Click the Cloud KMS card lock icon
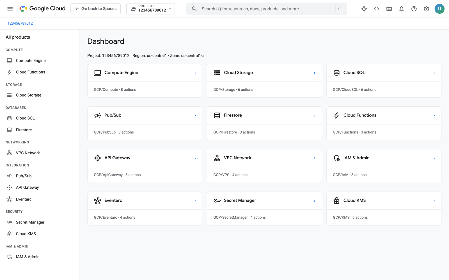449x280 pixels. [336, 200]
